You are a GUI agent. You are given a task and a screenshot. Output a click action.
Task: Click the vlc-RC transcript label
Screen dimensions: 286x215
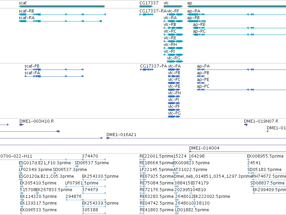pyautogui.click(x=170, y=31)
